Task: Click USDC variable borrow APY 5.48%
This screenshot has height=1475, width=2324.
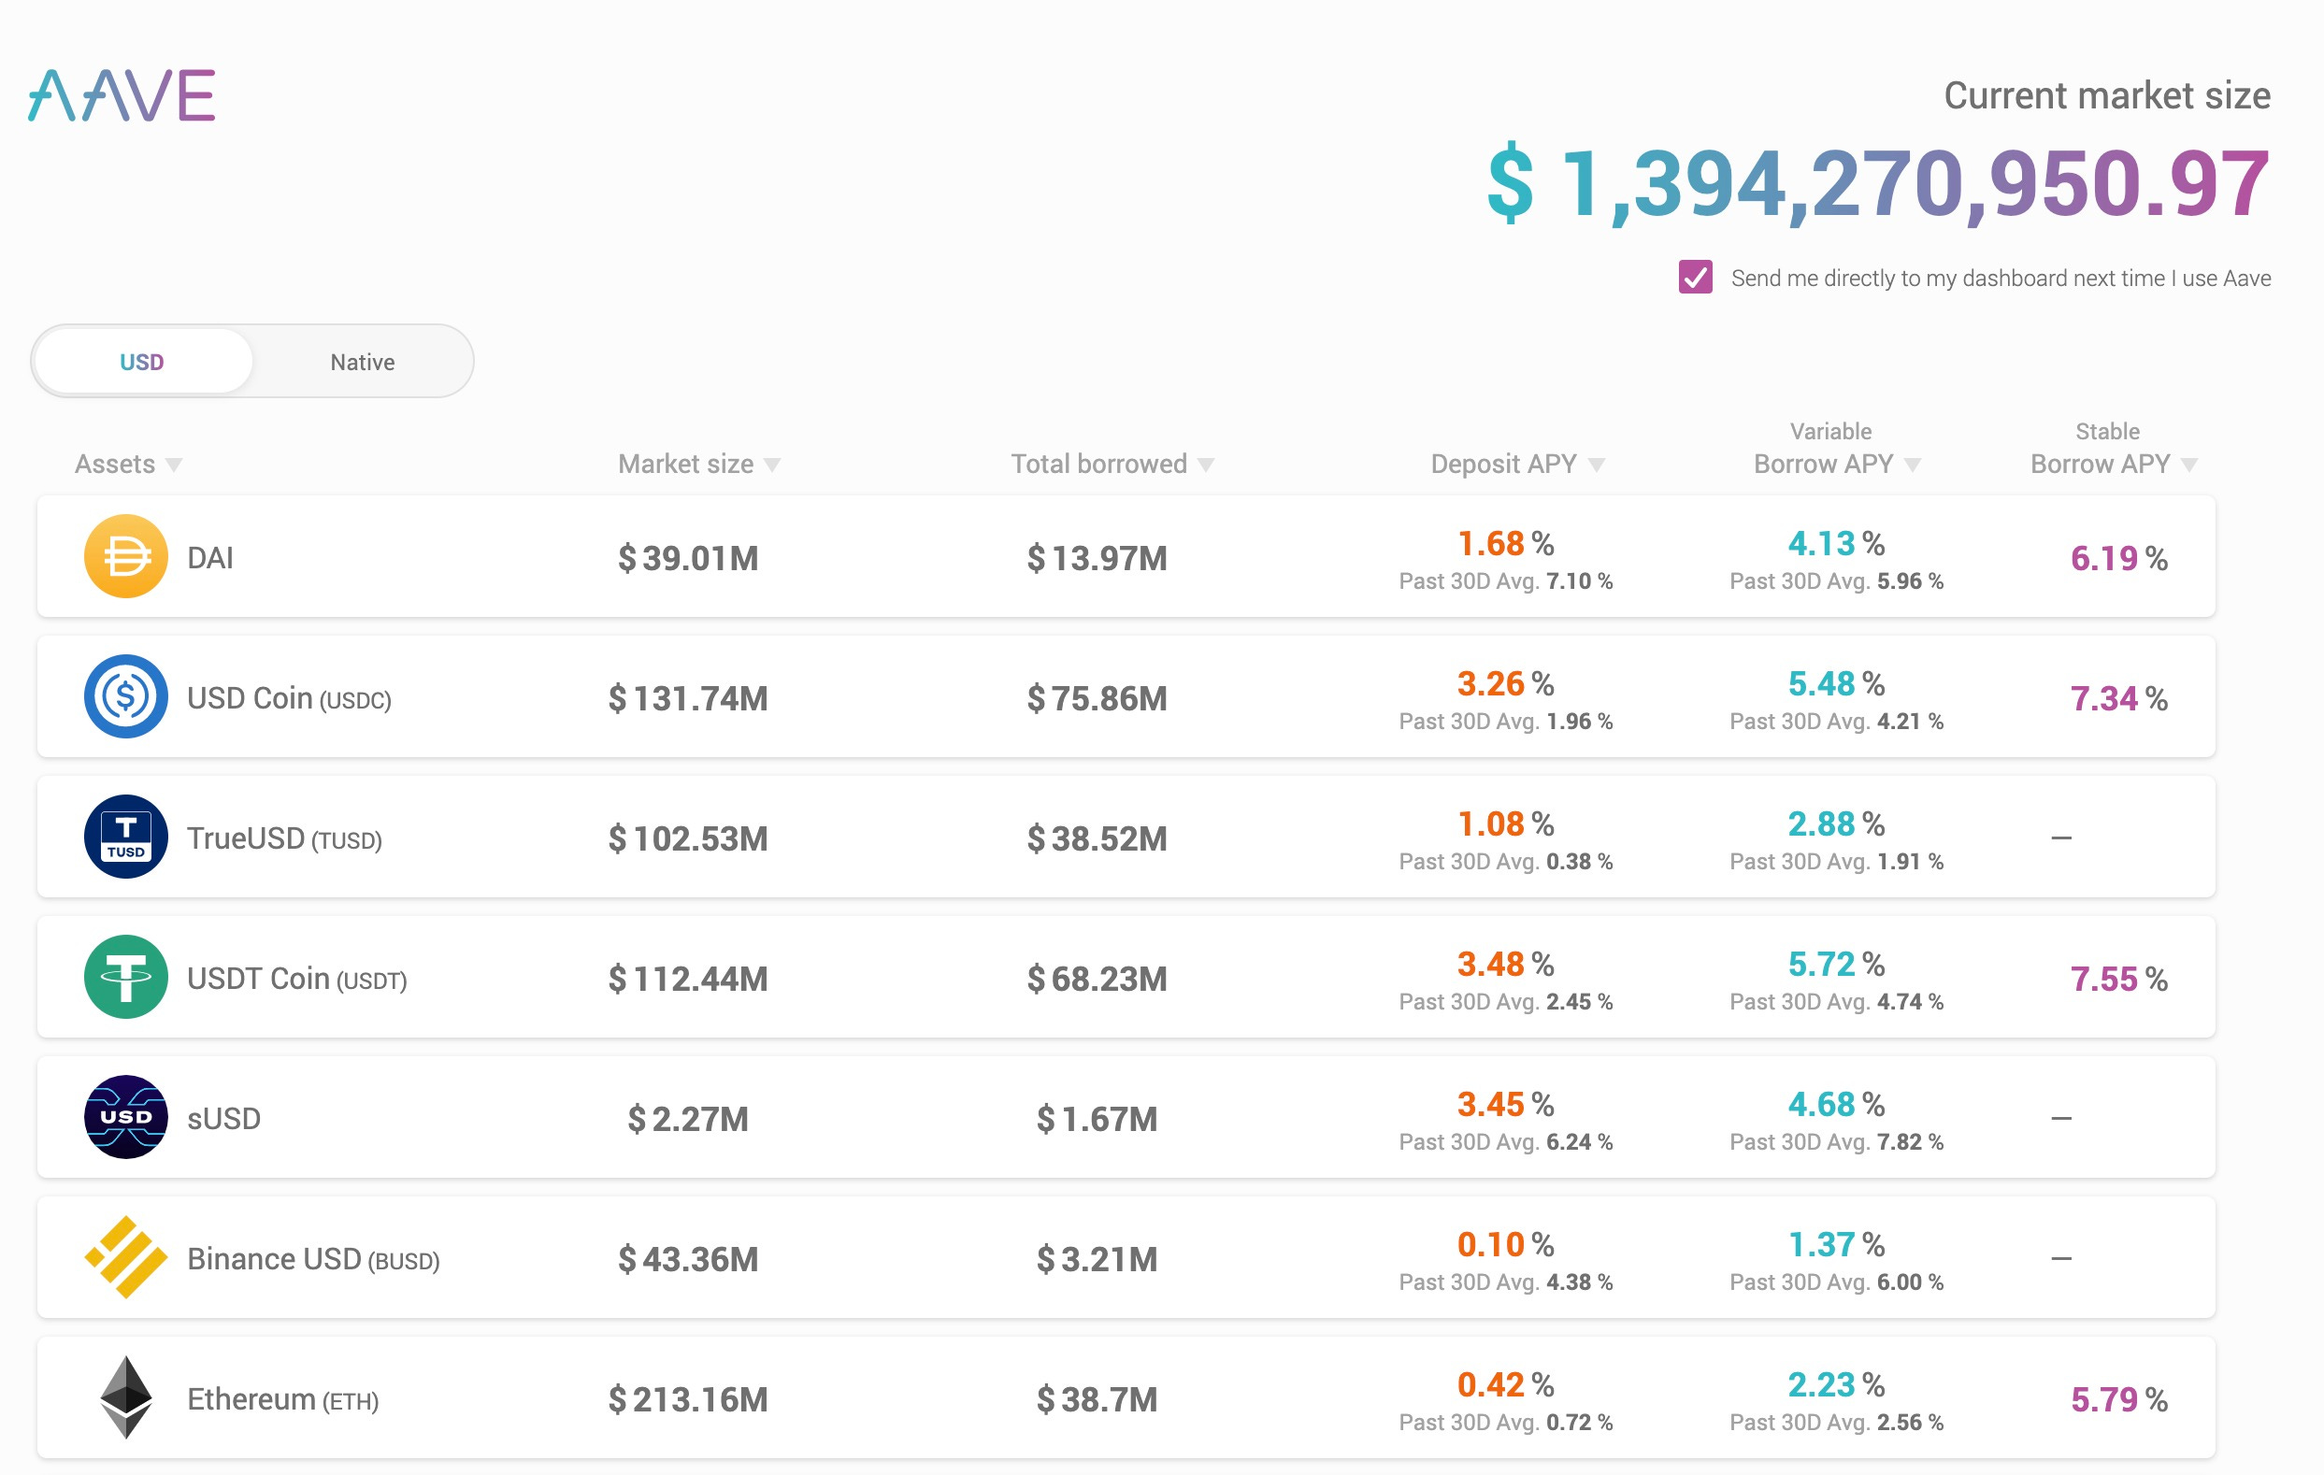Action: (x=1837, y=683)
